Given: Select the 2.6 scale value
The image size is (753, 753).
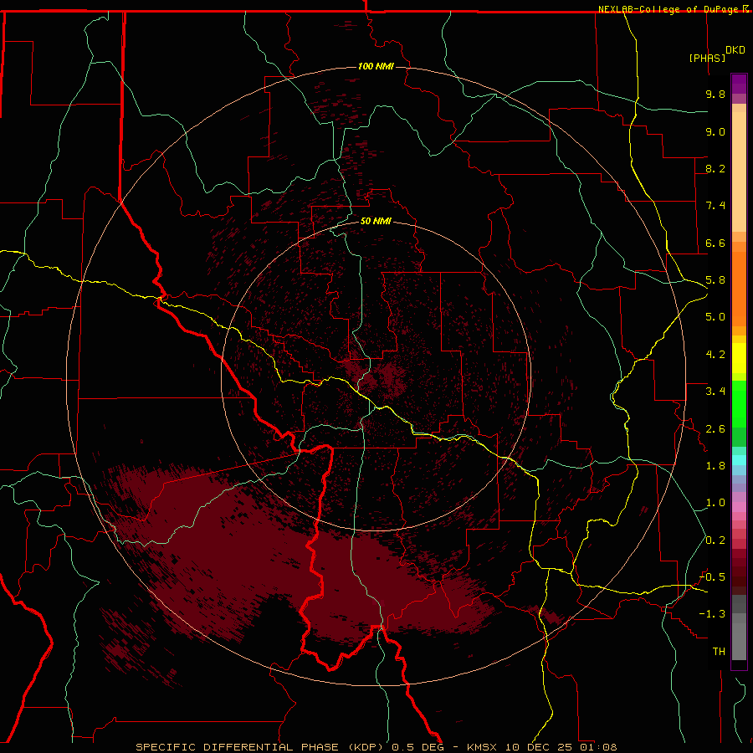Looking at the screenshot, I should point(715,429).
